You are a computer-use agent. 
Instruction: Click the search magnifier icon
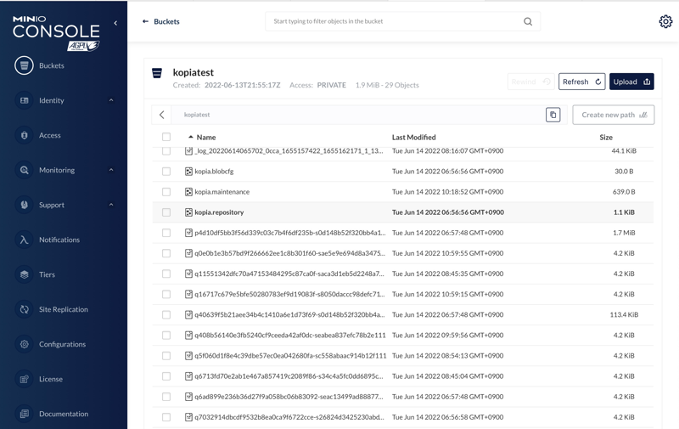pos(528,21)
